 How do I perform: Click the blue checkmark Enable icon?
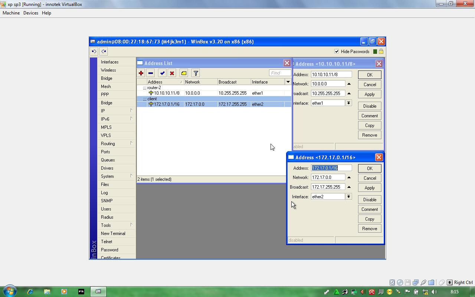[x=162, y=73]
